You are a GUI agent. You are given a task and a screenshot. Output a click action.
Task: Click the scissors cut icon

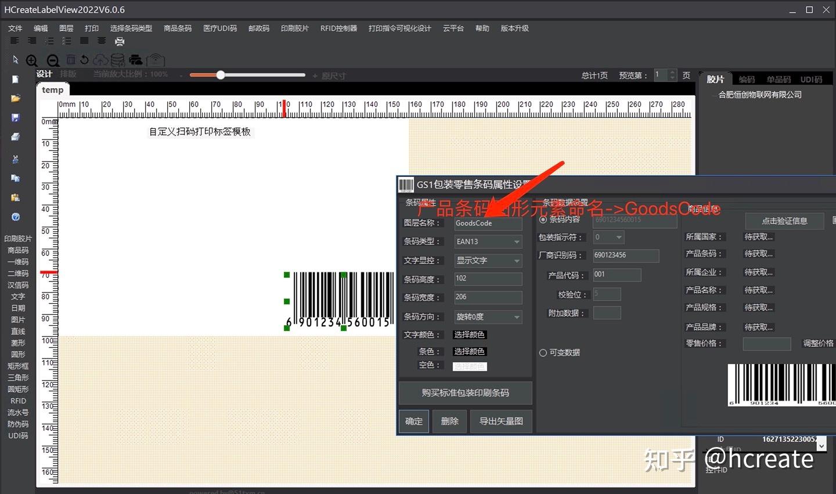point(16,159)
